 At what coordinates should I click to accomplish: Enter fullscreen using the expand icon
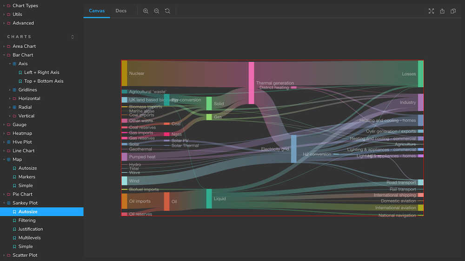pos(431,11)
